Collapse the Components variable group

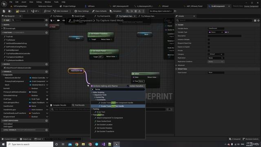coord(2,75)
